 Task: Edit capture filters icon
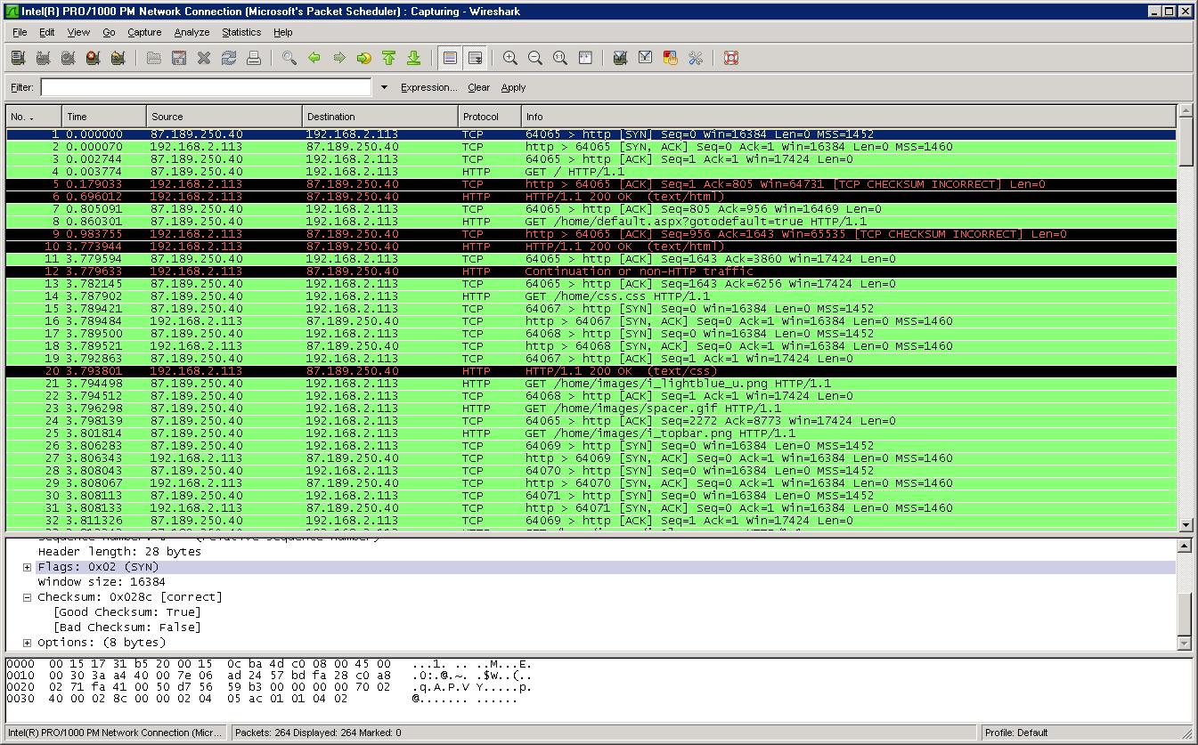(621, 58)
